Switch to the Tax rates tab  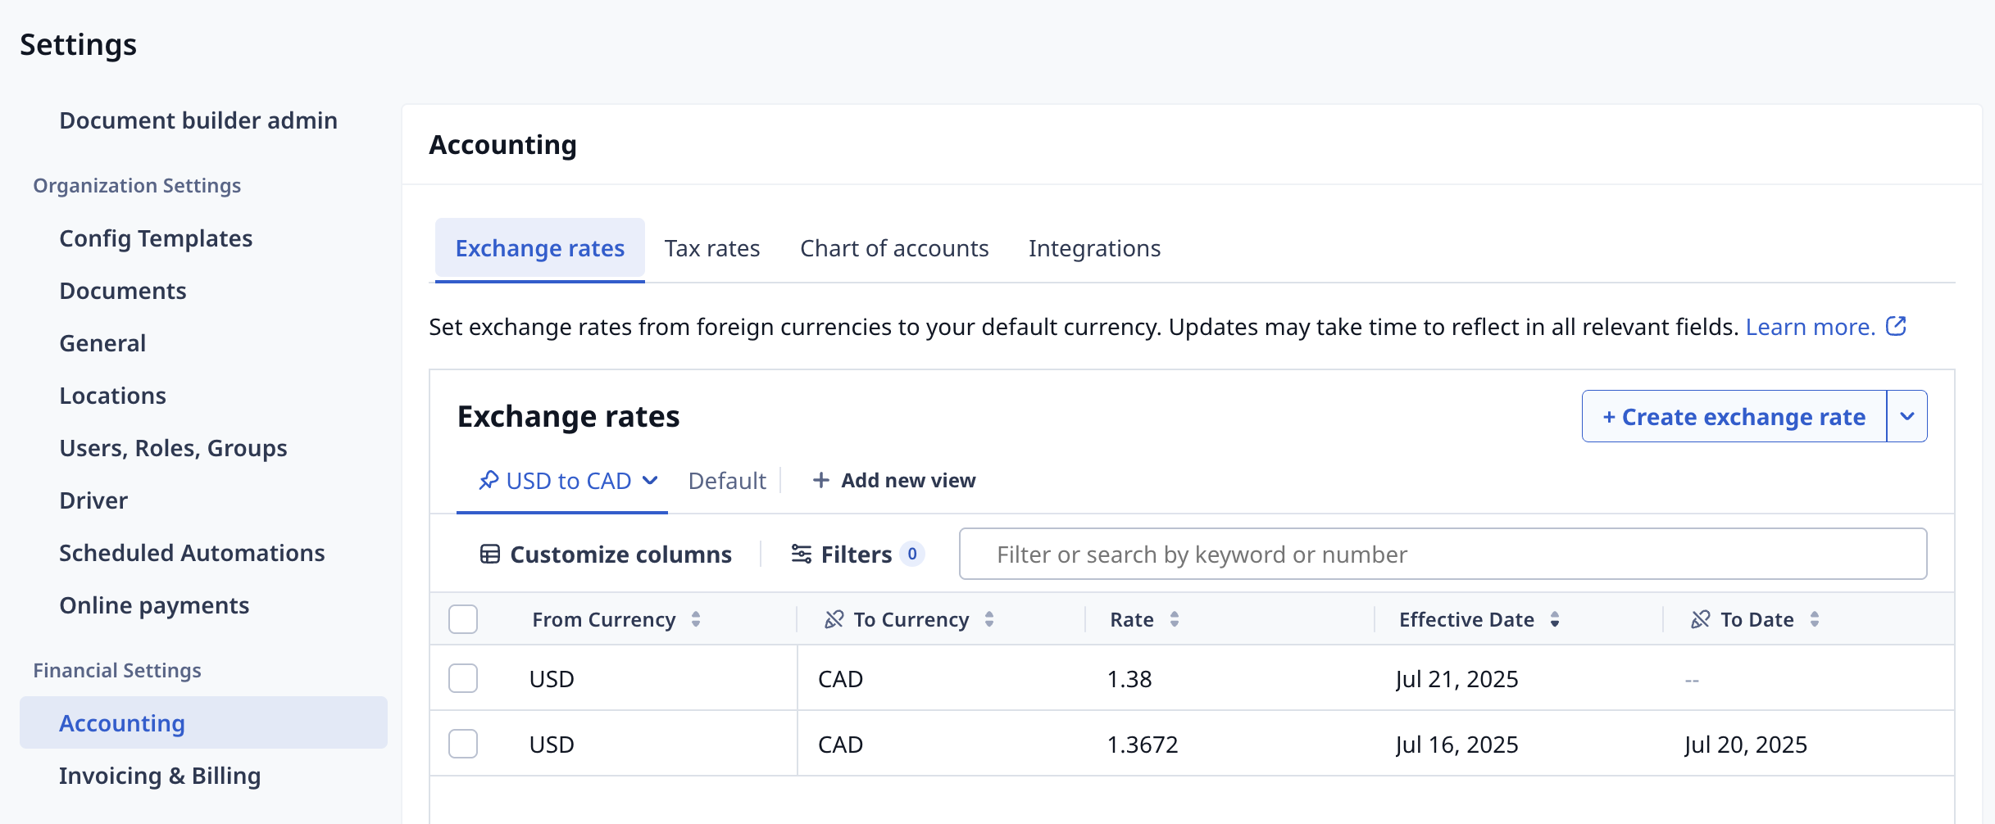(x=712, y=248)
